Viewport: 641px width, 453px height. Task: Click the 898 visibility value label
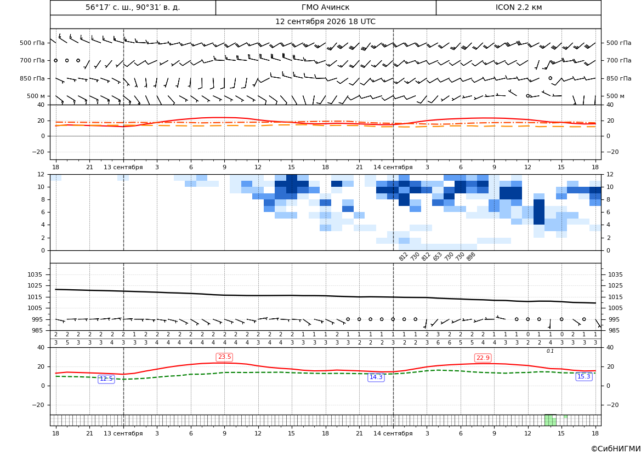471,256
